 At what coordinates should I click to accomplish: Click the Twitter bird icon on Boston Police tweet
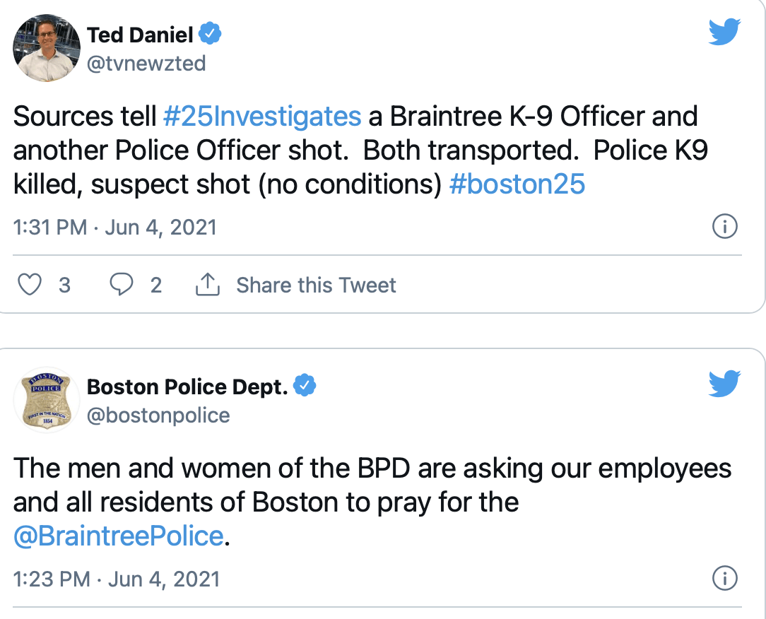[724, 384]
